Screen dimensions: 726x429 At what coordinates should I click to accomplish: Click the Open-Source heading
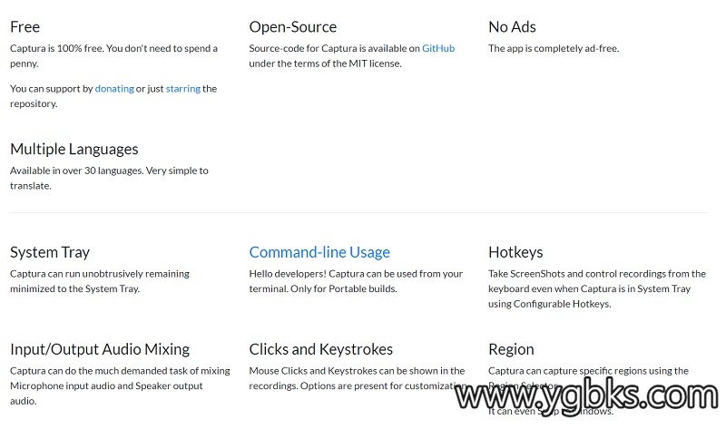click(292, 27)
